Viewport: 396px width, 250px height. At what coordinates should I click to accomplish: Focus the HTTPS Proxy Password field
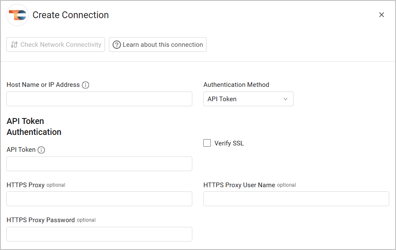click(99, 234)
